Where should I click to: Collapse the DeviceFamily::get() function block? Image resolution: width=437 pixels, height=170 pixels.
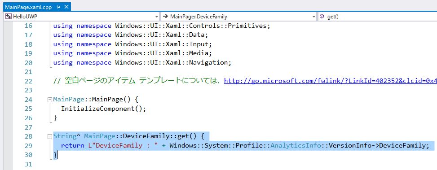(x=50, y=137)
